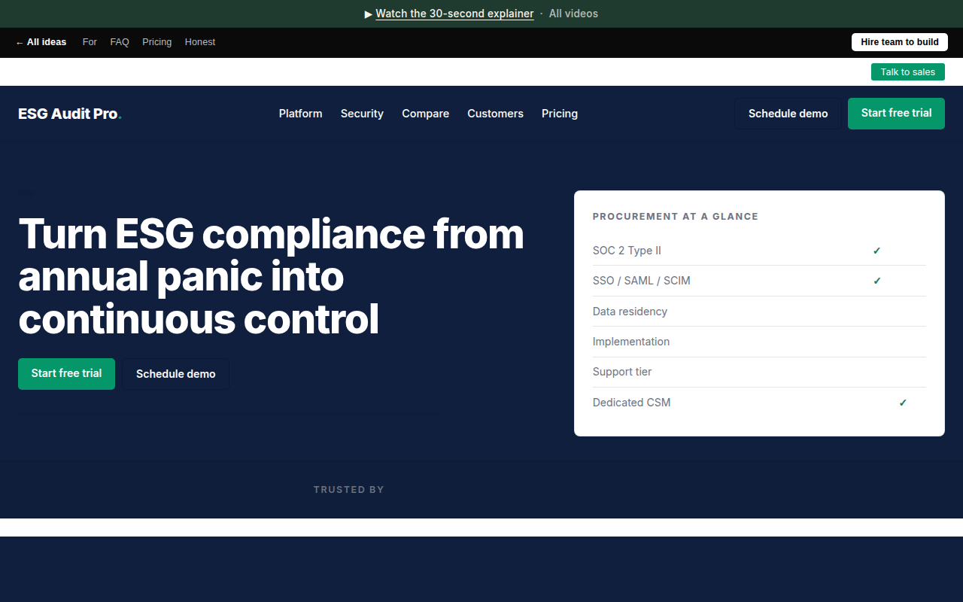Screen dimensions: 963x602
Task: Click the TRUSTED BY label
Action: [x=349, y=489]
